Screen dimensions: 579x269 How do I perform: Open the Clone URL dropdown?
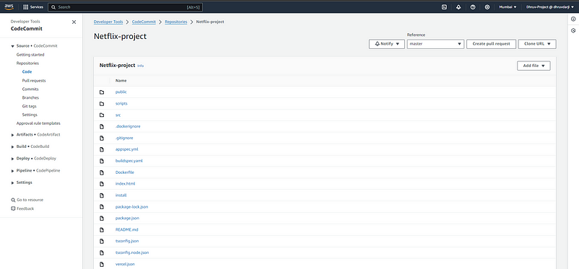[x=537, y=44]
